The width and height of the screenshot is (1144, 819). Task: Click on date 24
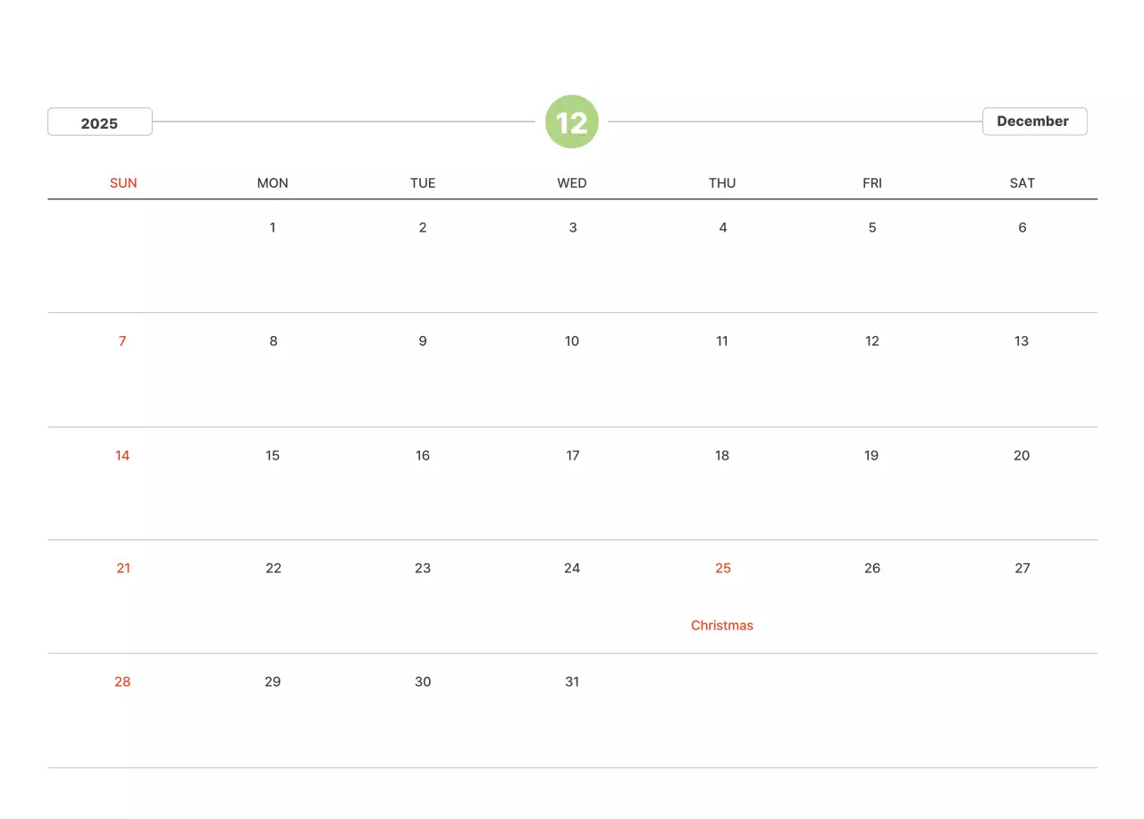click(x=572, y=569)
